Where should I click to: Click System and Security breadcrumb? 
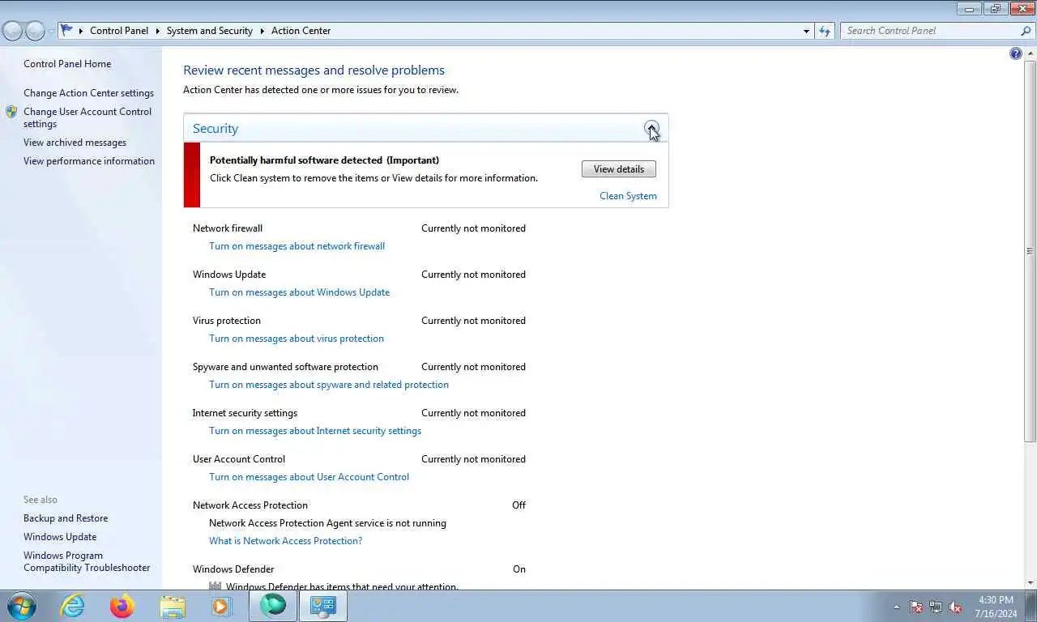click(210, 31)
